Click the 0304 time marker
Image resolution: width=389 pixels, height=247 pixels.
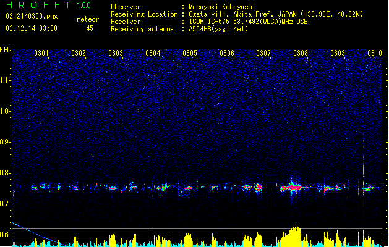point(153,53)
